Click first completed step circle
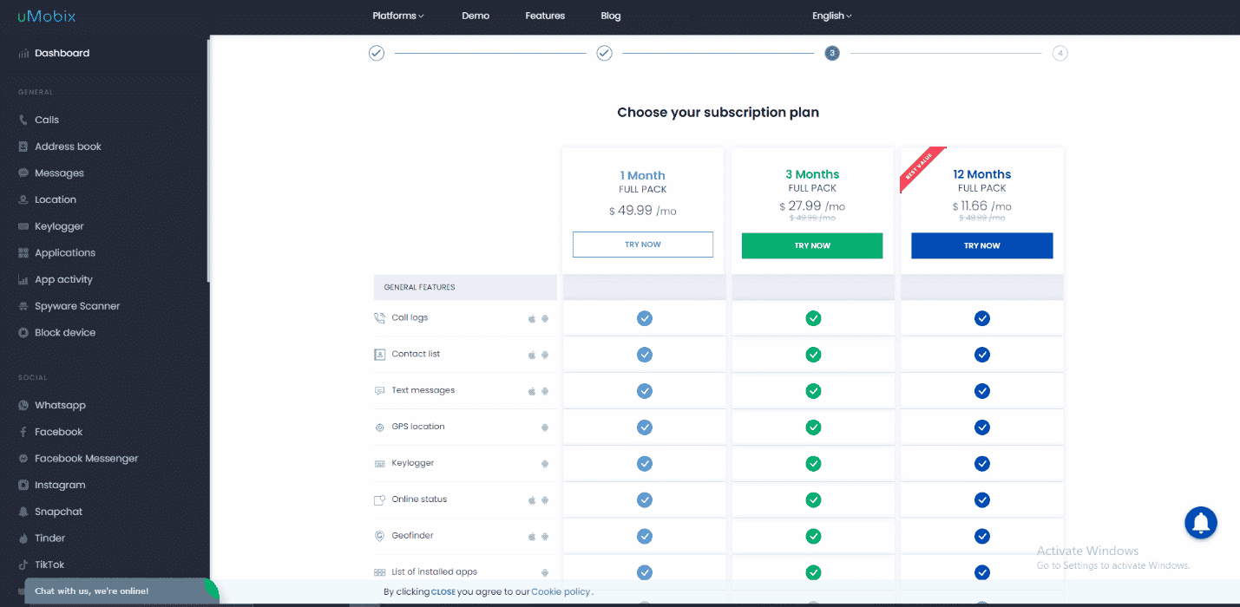Screen dimensions: 1240x607 [377, 54]
